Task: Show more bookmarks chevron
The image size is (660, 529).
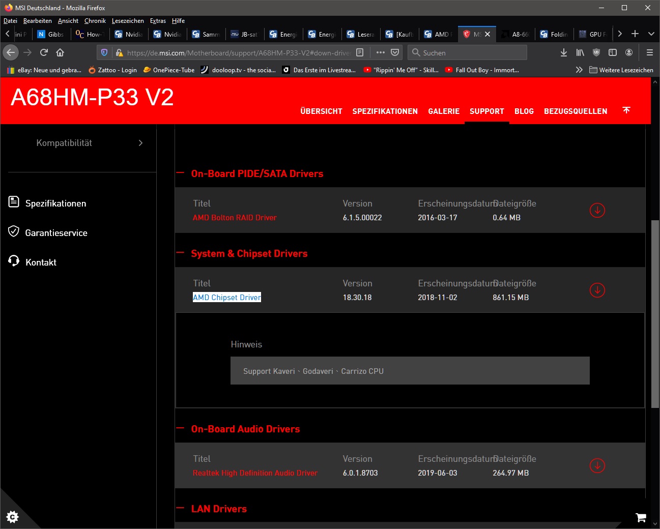Action: (579, 70)
